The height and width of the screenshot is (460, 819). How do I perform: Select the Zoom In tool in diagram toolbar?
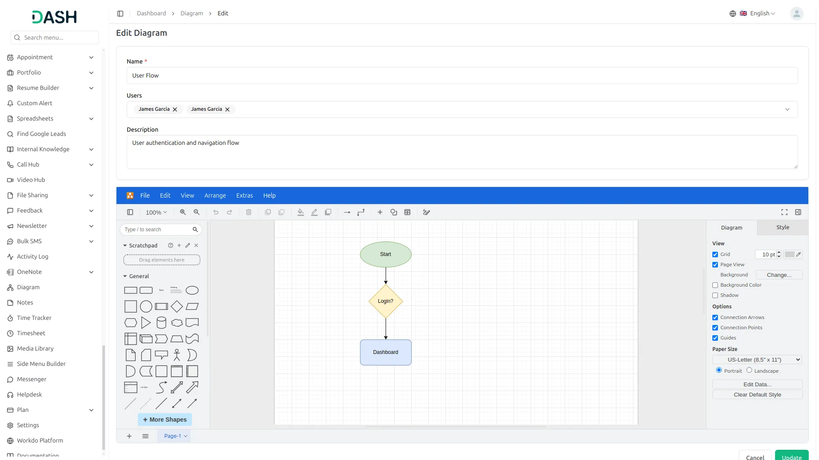pyautogui.click(x=183, y=212)
